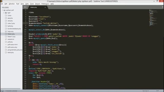
Task: Open cek.php from the sidebar
Action: coord(10,21)
